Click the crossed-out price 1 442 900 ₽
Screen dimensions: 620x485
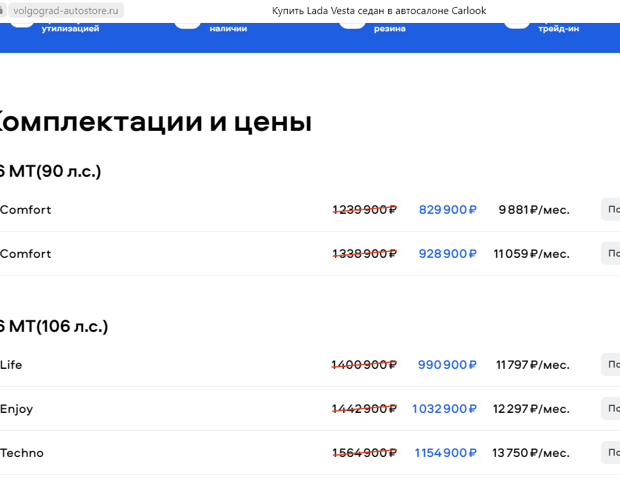coord(364,408)
